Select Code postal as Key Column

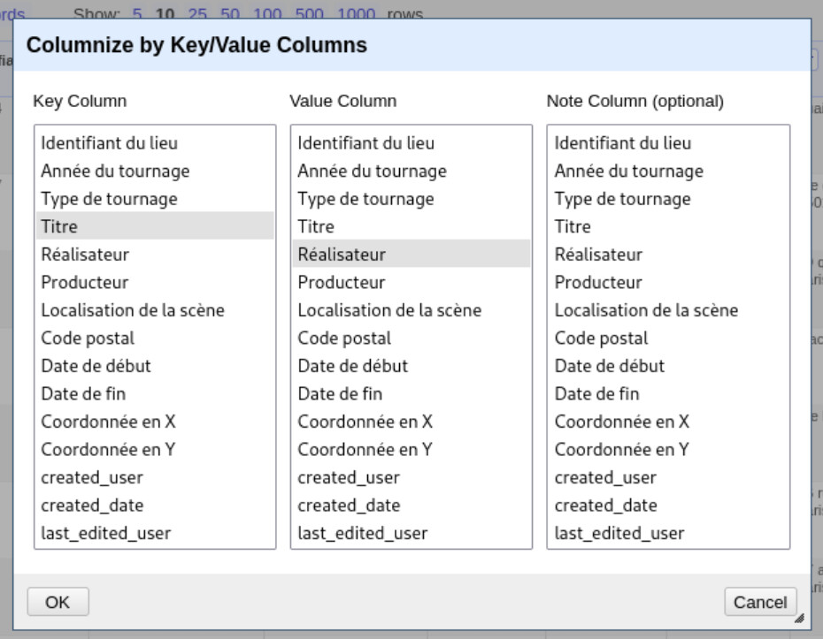tap(88, 338)
